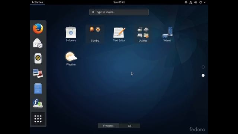The image size is (238, 134).
Task: Open the Utilities app folder
Action: point(143,34)
